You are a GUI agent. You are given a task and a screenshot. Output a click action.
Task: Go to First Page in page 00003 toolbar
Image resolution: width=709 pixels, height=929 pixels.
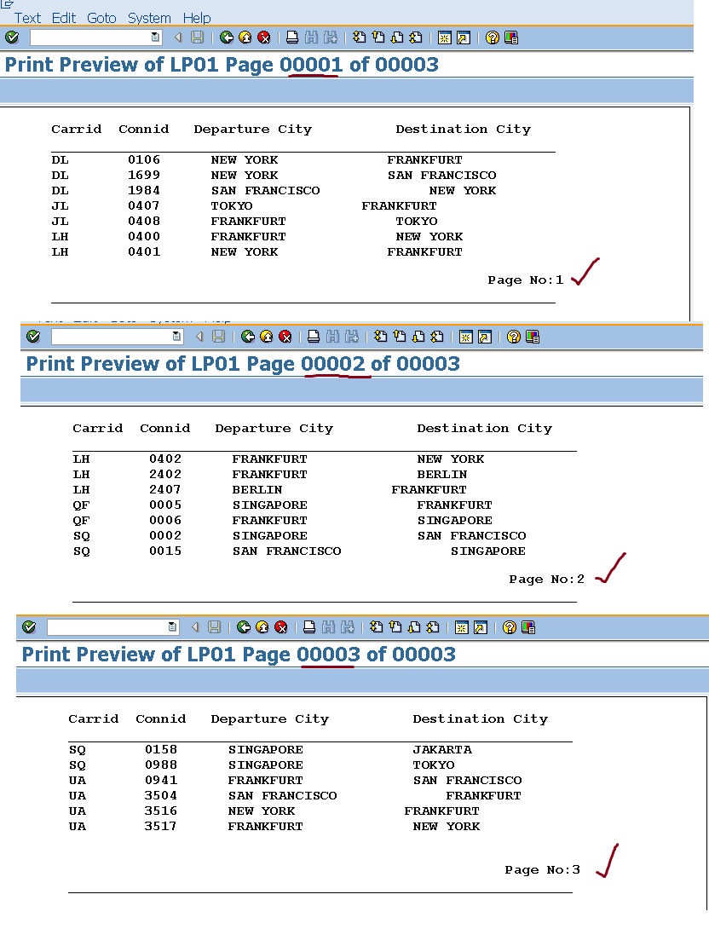[x=376, y=627]
